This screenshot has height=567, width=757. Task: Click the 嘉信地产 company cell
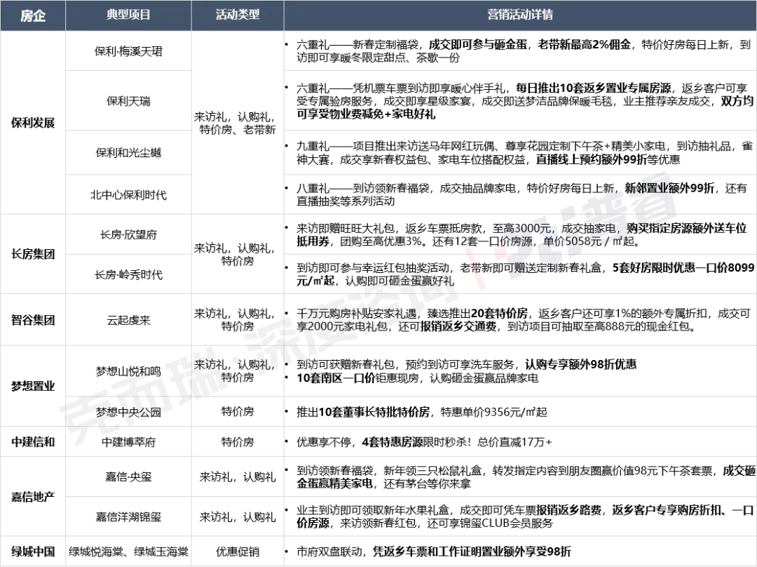[x=33, y=496]
